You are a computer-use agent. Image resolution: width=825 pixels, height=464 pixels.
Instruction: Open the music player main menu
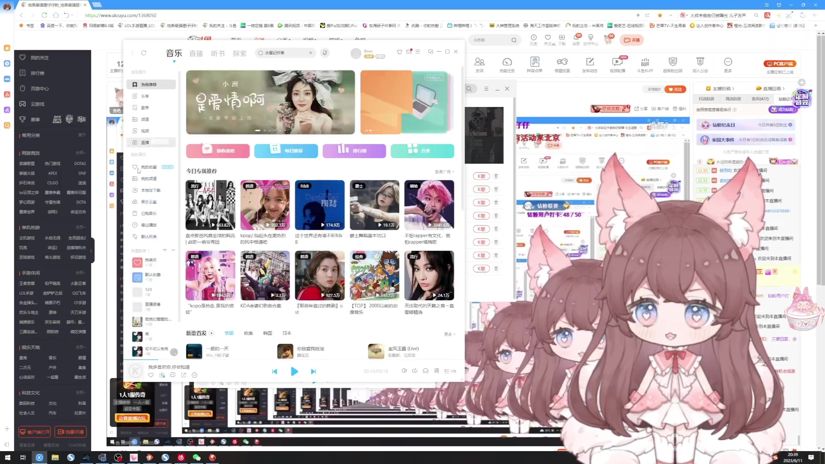click(418, 52)
